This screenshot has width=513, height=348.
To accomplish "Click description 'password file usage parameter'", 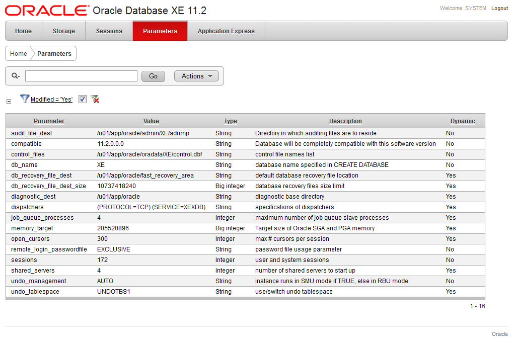I will click(299, 249).
